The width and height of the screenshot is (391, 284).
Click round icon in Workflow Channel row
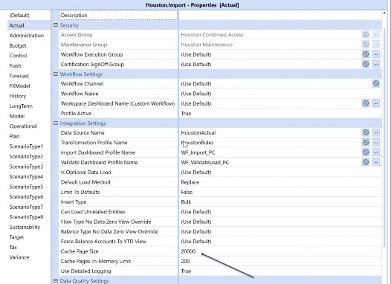(x=376, y=83)
